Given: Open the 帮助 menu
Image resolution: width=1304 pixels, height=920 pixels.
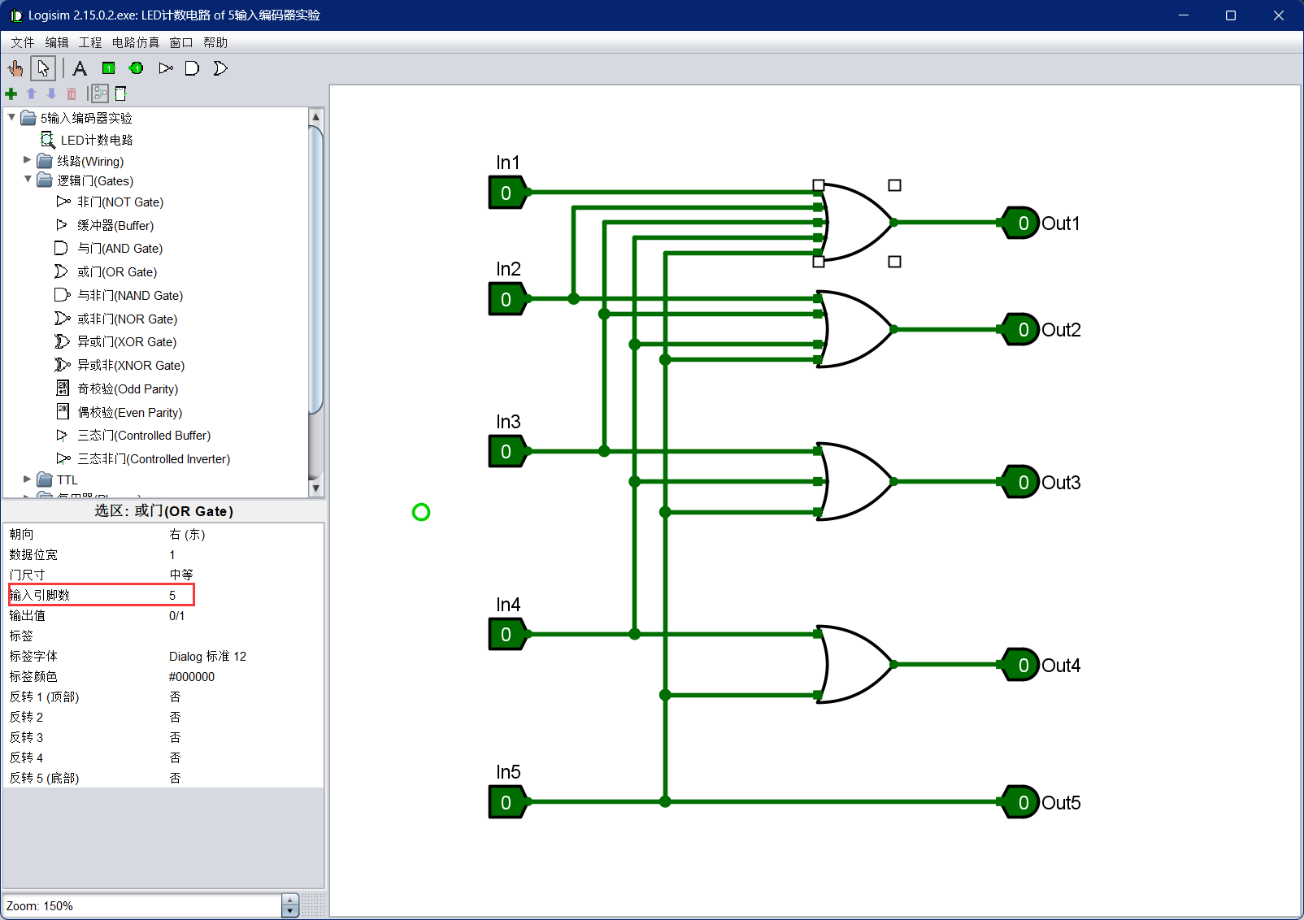Looking at the screenshot, I should [215, 42].
